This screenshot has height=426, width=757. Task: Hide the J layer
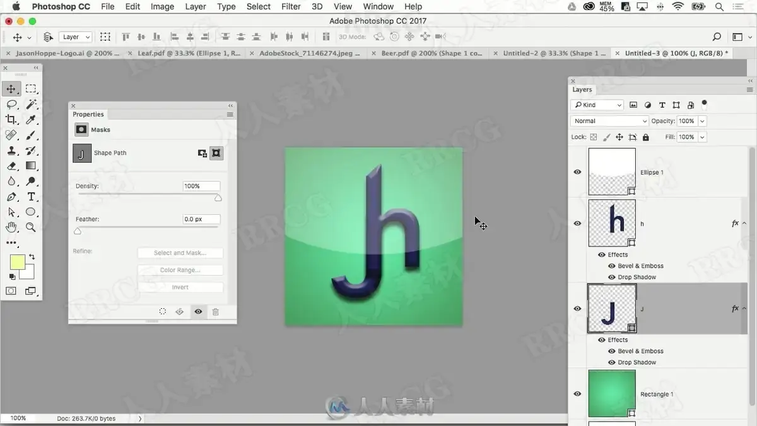click(x=577, y=309)
